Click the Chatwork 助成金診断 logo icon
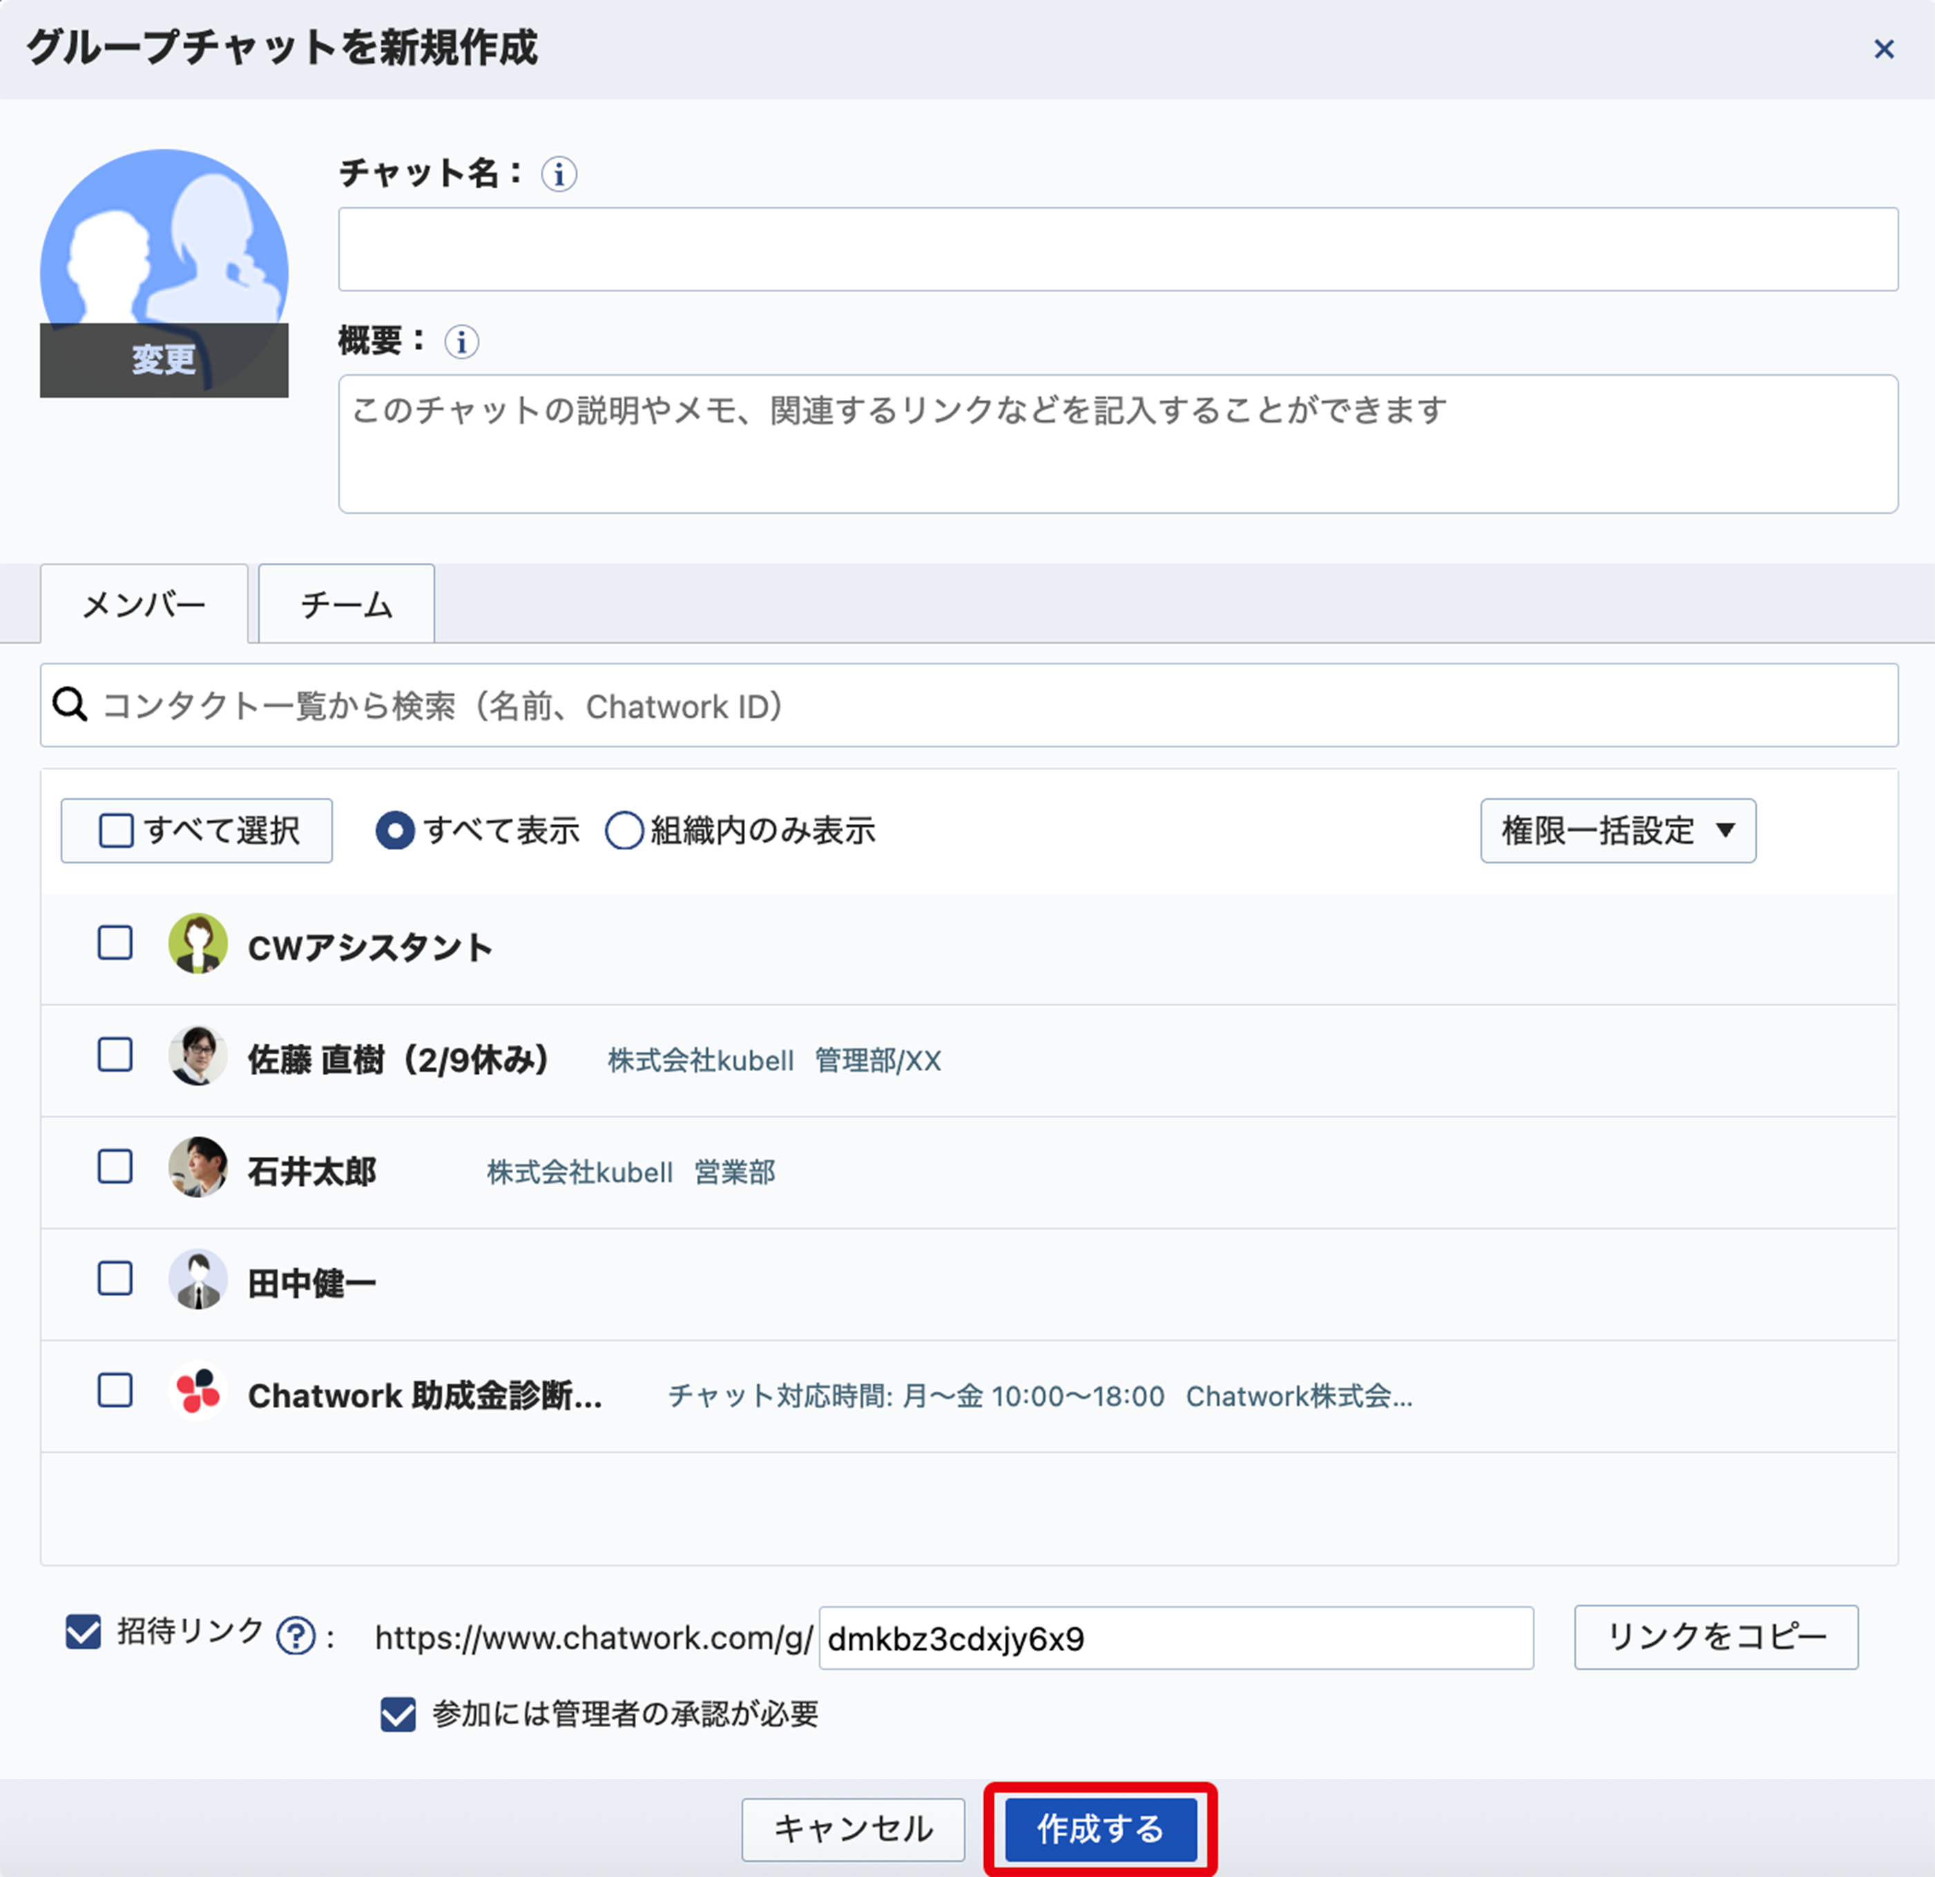The width and height of the screenshot is (1935, 1877). click(x=198, y=1392)
